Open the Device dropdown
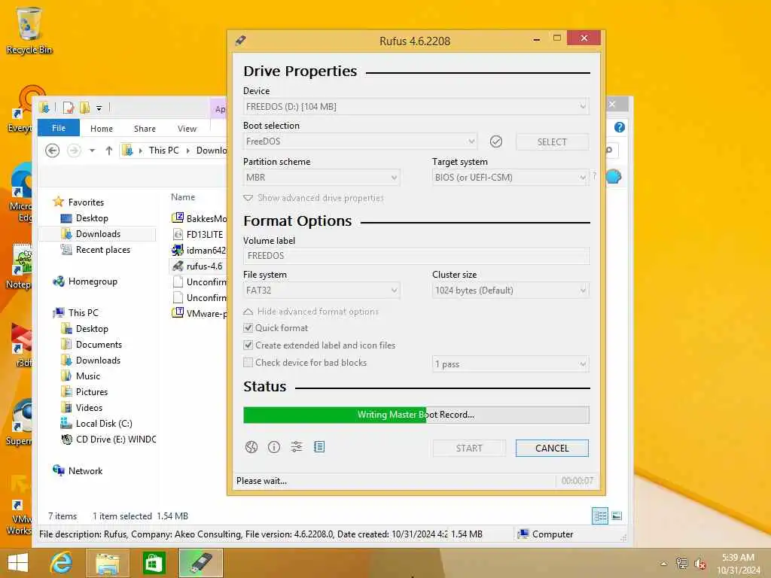 (416, 107)
